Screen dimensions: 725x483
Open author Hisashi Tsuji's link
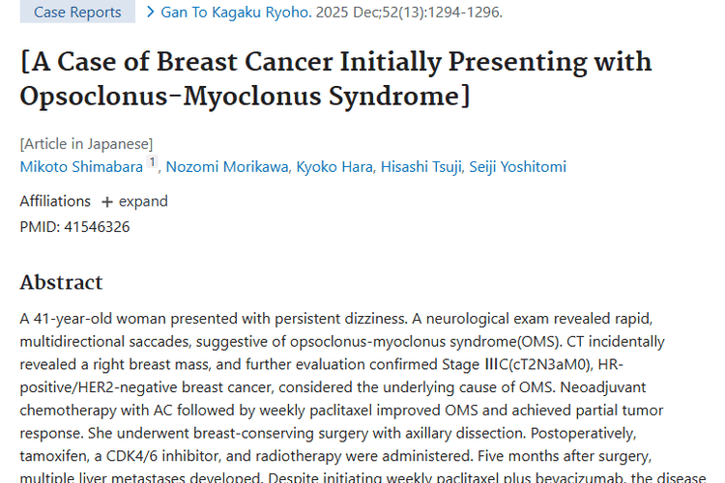pos(420,167)
